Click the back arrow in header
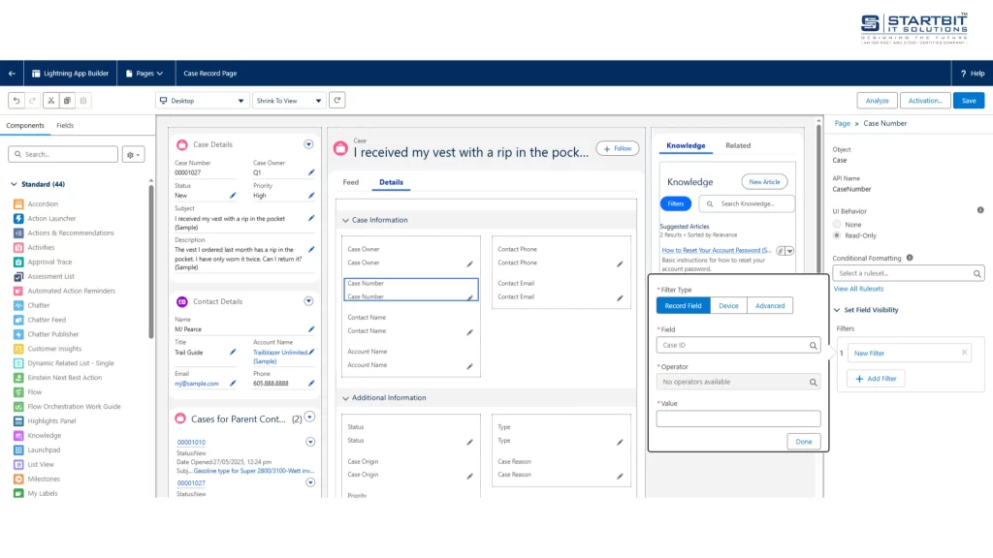993x558 pixels. (x=12, y=74)
